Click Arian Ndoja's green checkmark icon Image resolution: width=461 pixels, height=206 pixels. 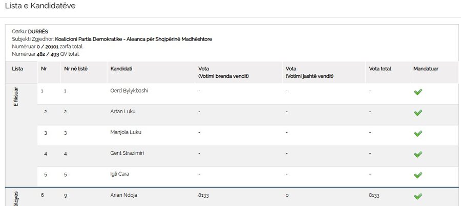coord(418,196)
